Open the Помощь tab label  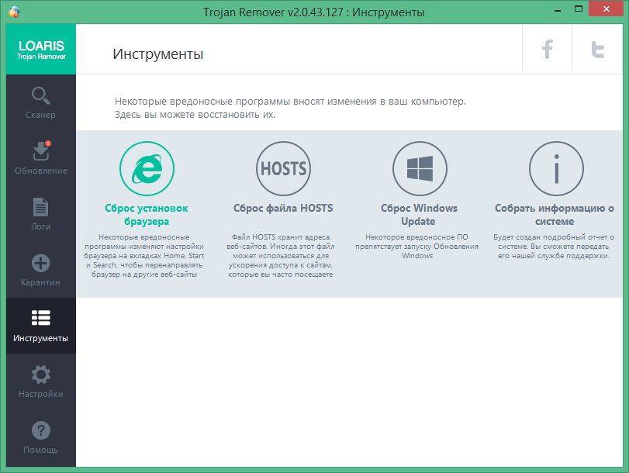point(40,451)
